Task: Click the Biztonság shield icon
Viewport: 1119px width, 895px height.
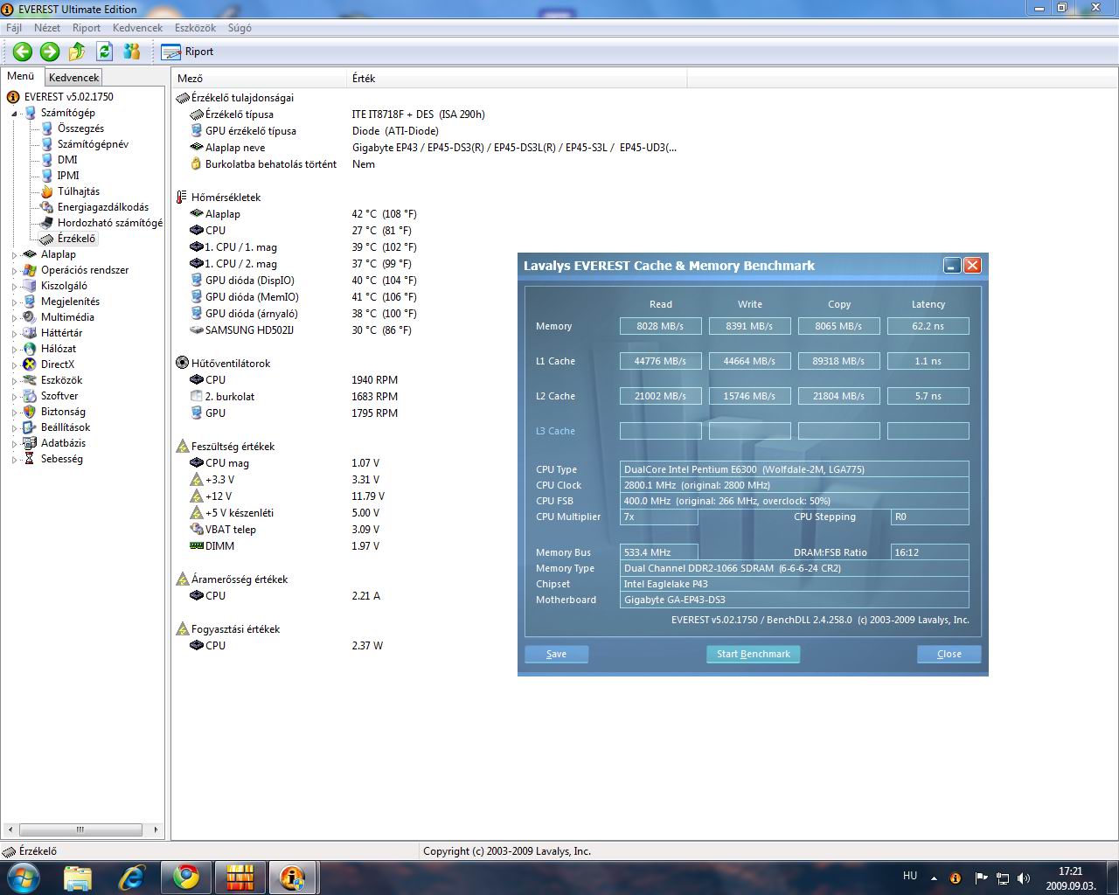Action: point(30,412)
